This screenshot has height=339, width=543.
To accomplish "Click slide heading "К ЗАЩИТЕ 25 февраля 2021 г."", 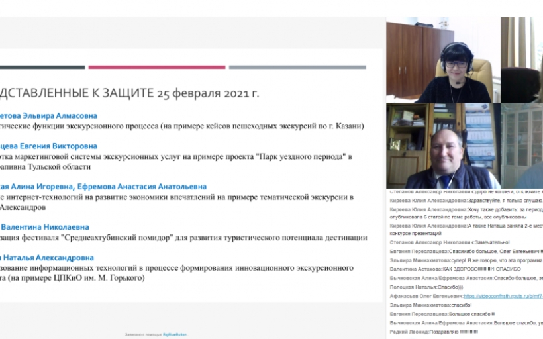I will click(x=175, y=93).
